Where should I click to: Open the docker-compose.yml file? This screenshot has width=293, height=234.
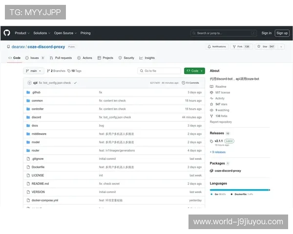pos(44,200)
